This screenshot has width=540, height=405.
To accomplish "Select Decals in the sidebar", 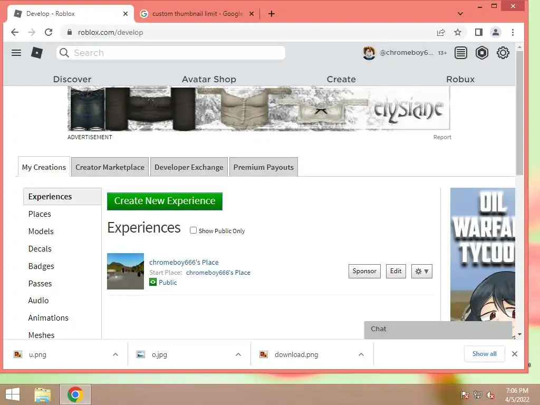I will 40,249.
